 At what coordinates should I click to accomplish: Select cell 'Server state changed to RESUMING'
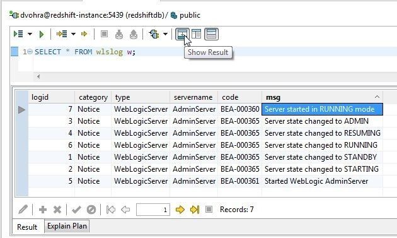coord(322,133)
